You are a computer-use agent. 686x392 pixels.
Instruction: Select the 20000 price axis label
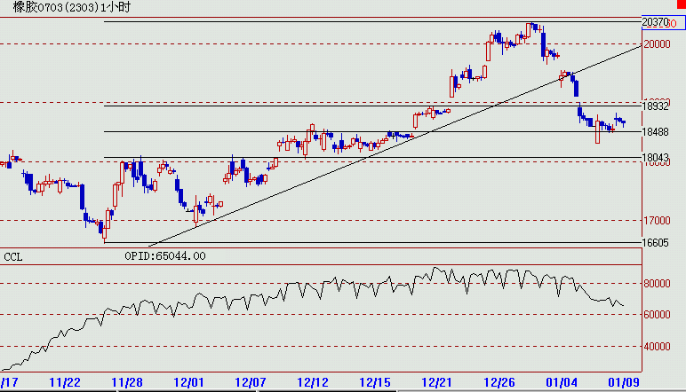tap(656, 43)
